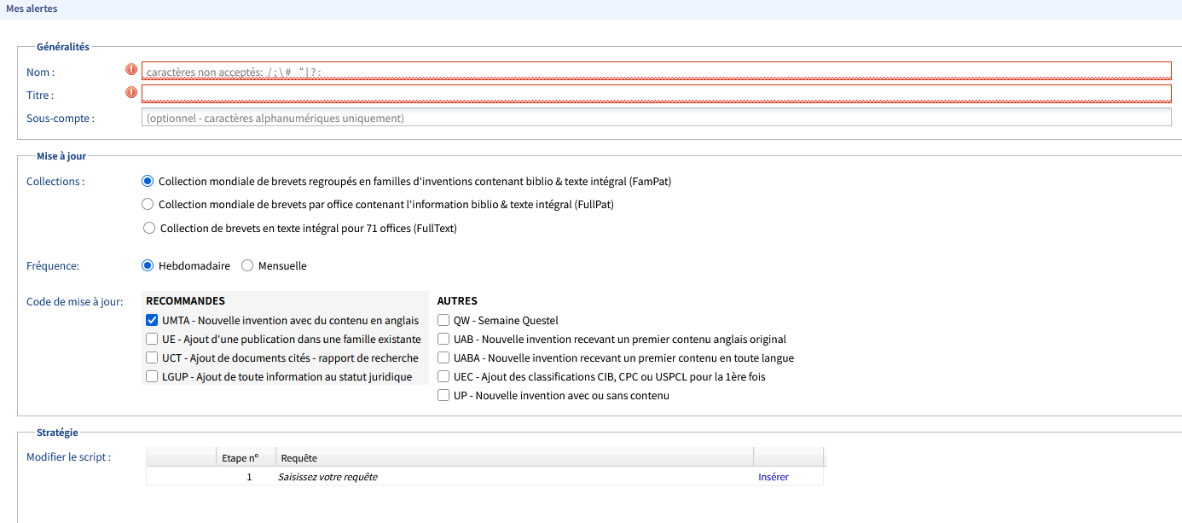Click the Mes alertes header title
1182x523 pixels.
pos(32,9)
